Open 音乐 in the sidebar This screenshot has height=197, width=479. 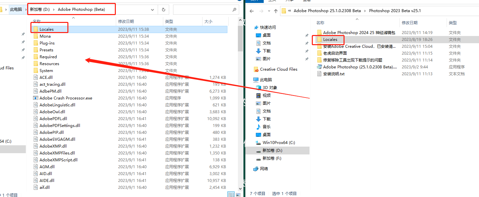pos(267,127)
